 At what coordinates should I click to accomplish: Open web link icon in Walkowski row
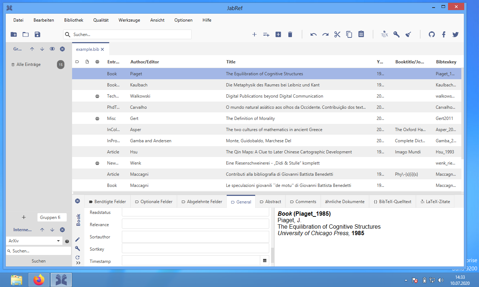(97, 97)
